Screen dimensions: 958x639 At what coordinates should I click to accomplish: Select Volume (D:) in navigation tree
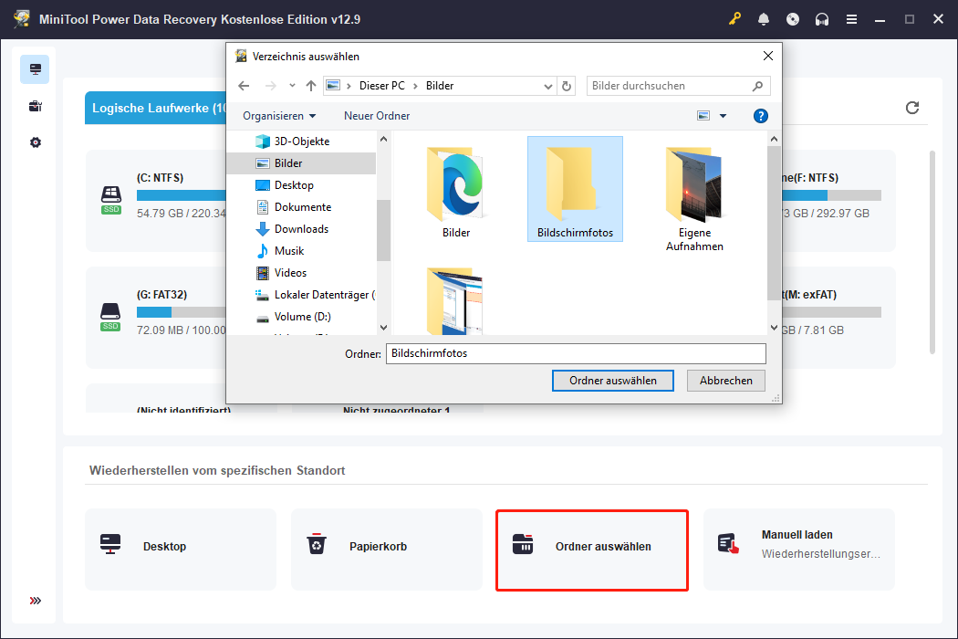pos(301,317)
